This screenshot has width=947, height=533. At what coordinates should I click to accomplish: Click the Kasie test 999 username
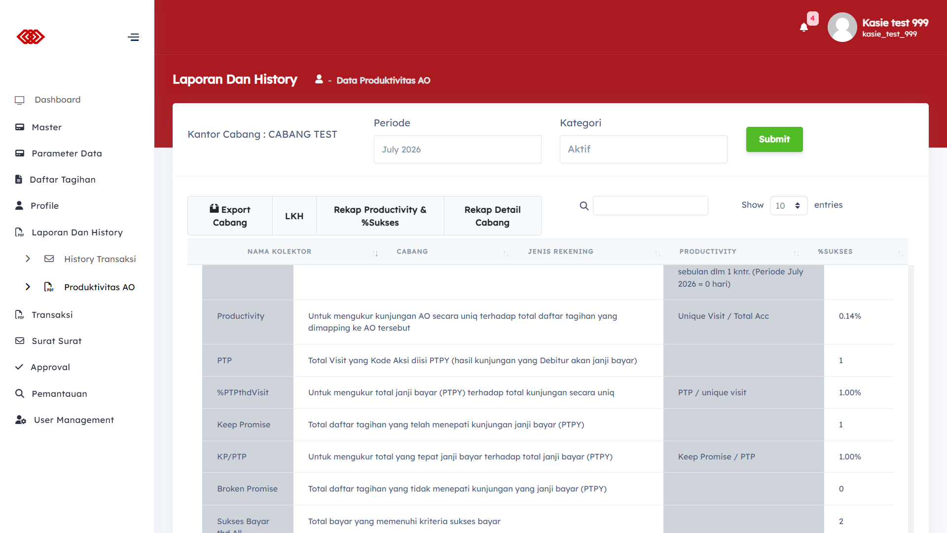coord(895,23)
